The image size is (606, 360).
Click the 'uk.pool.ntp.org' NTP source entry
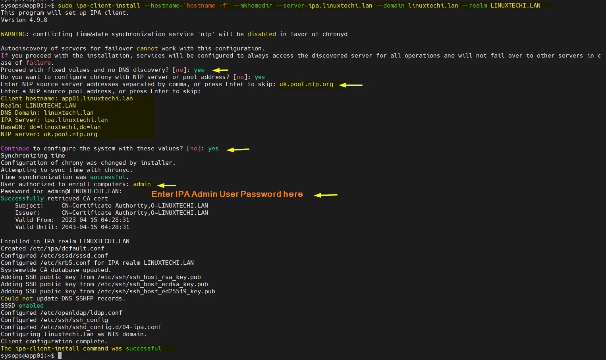pyautogui.click(x=306, y=84)
